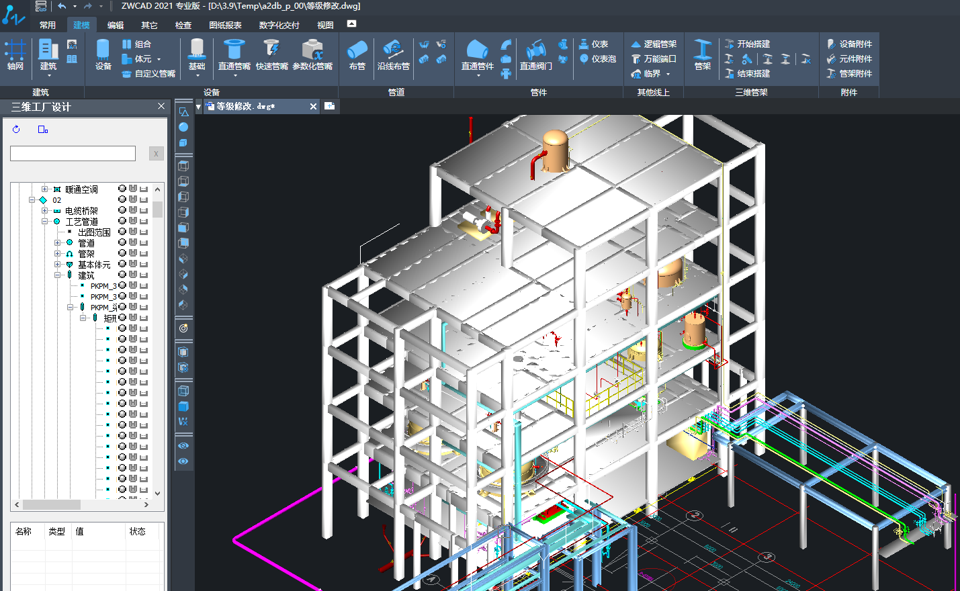Screen dimensions: 960x591
Task: Click the 设备附件 button
Action: click(849, 44)
